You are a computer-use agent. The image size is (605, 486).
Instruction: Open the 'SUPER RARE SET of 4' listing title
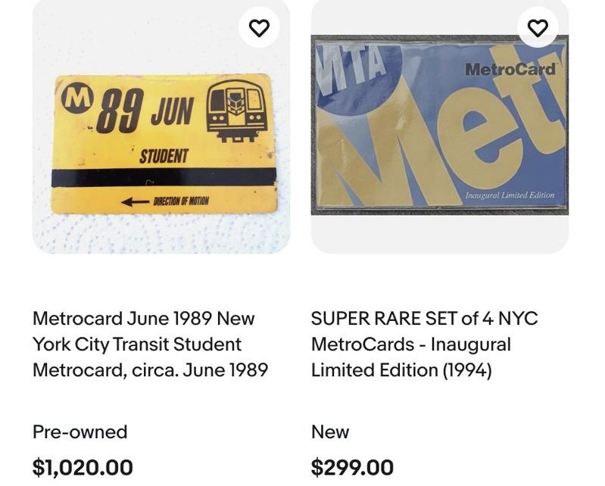424,344
